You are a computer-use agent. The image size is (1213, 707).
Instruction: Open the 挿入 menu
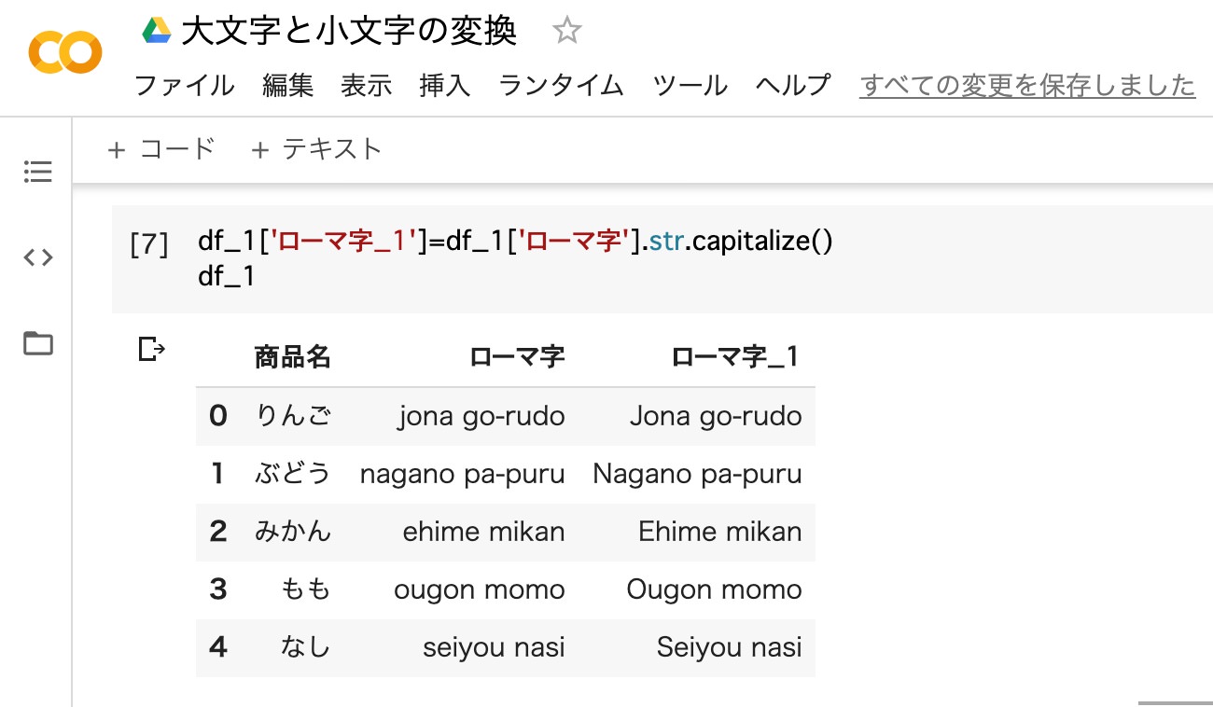point(445,86)
